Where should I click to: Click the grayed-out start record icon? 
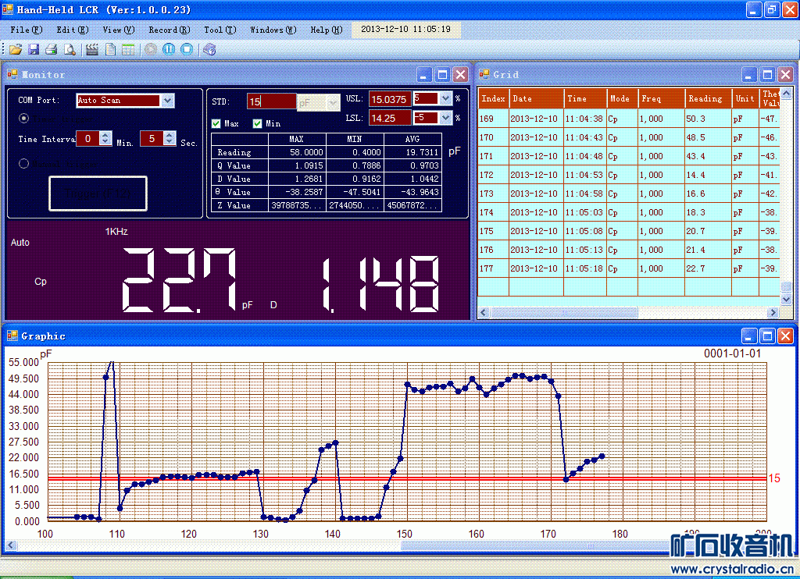tap(150, 49)
